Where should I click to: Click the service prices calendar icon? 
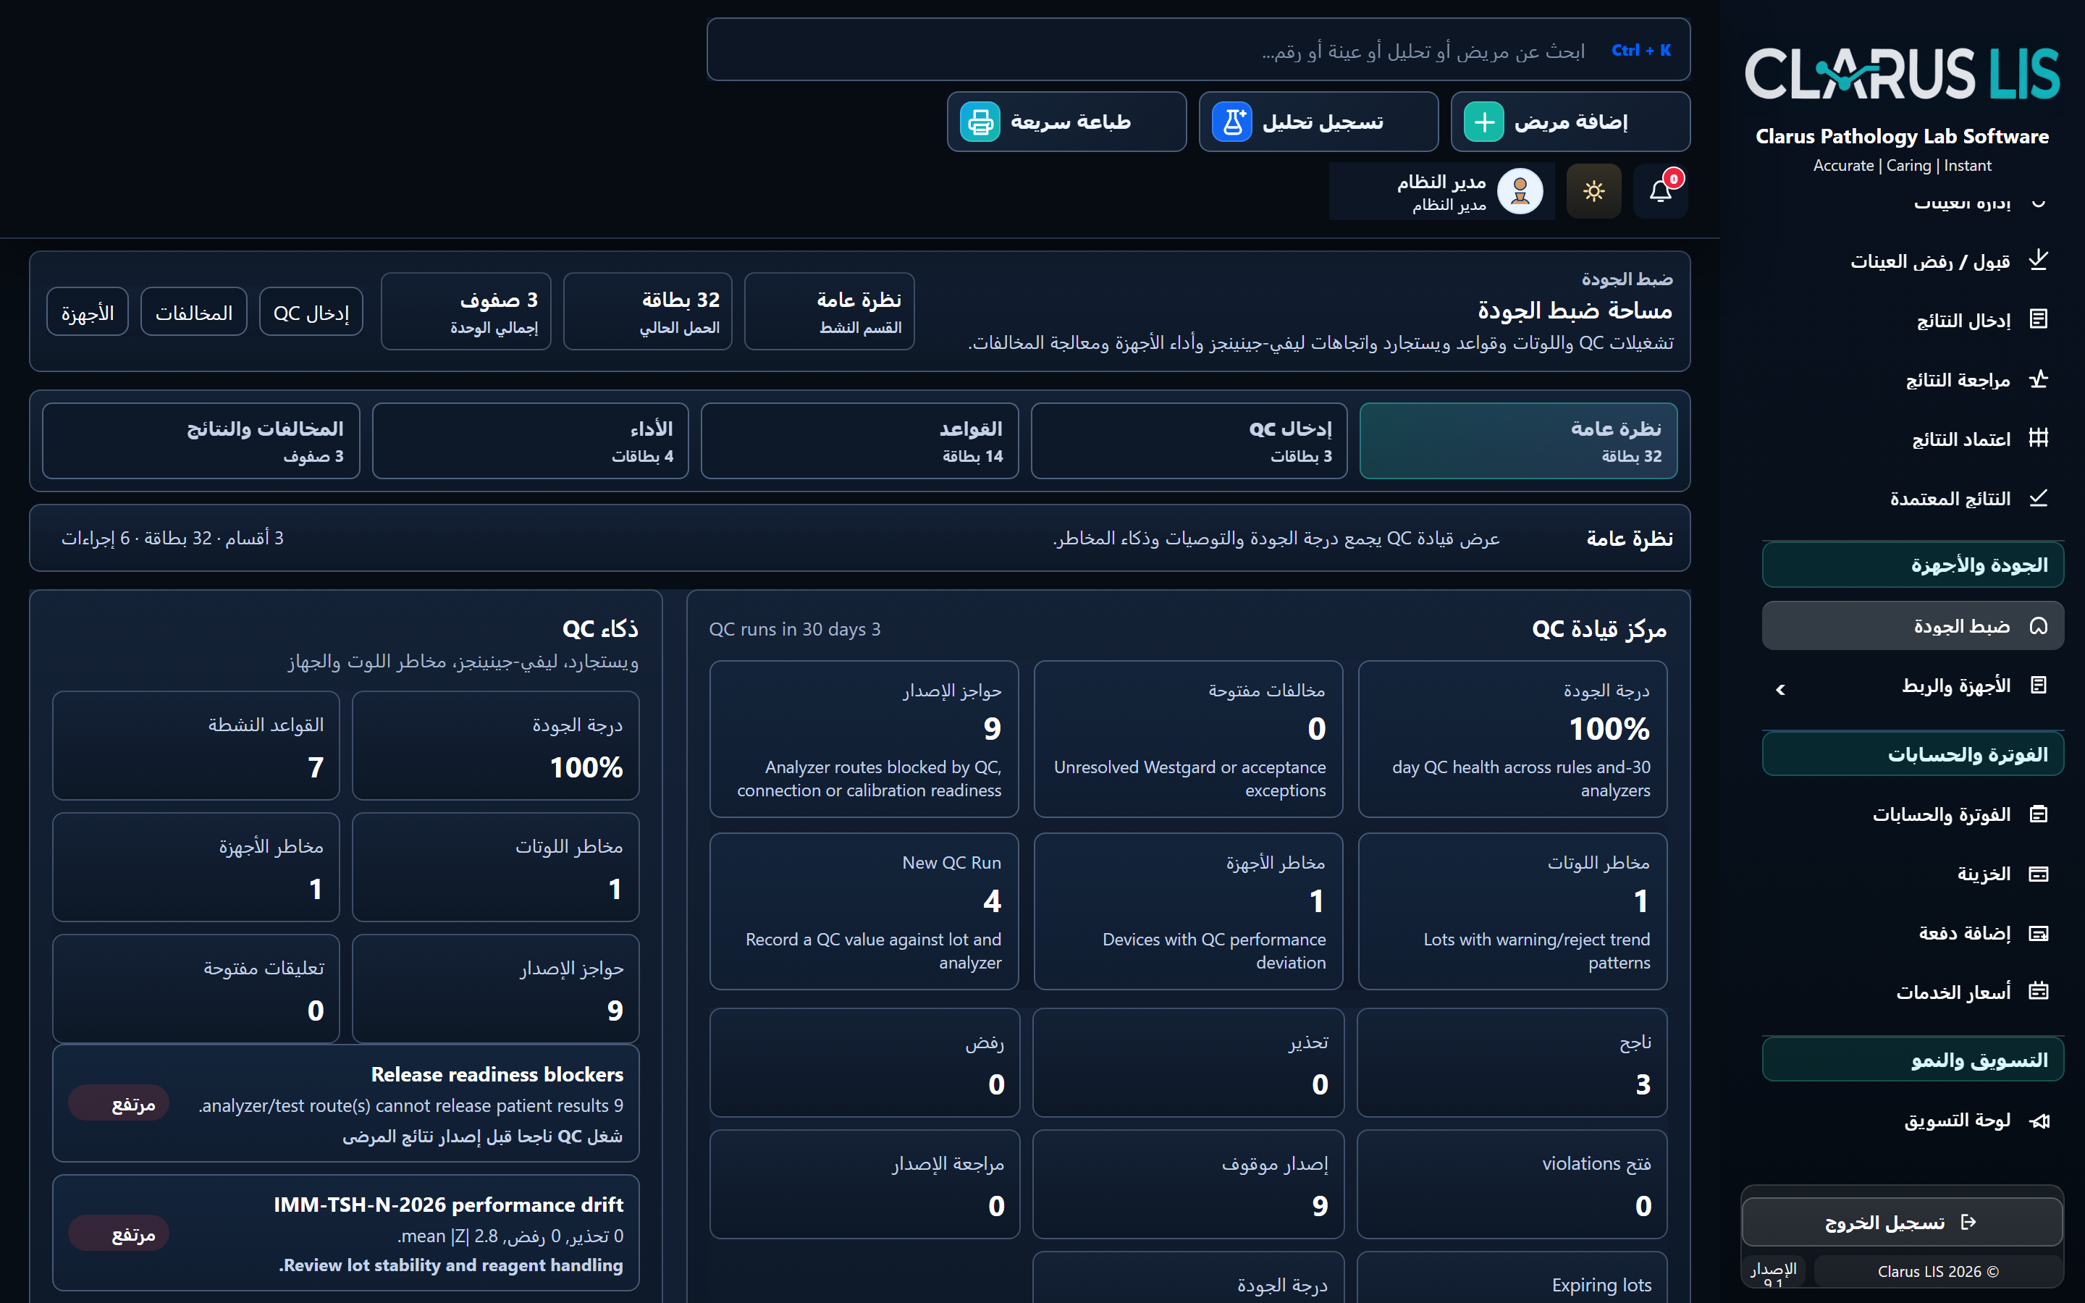2038,992
